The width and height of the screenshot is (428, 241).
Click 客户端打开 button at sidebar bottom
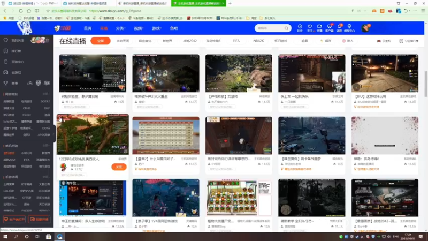[x=14, y=219]
